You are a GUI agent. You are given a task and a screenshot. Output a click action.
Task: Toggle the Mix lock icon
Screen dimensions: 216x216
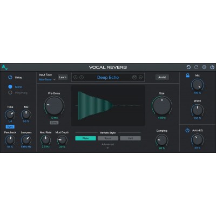click(187, 76)
